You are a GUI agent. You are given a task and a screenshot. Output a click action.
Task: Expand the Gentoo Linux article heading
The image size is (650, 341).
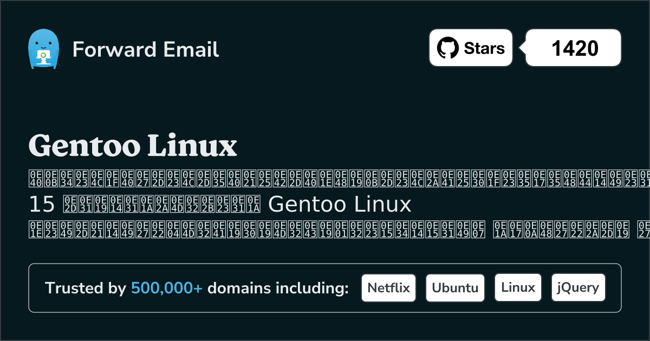click(132, 146)
